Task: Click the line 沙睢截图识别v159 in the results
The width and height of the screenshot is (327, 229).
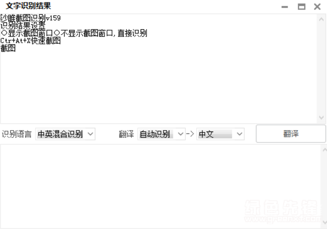Action: pyautogui.click(x=31, y=18)
